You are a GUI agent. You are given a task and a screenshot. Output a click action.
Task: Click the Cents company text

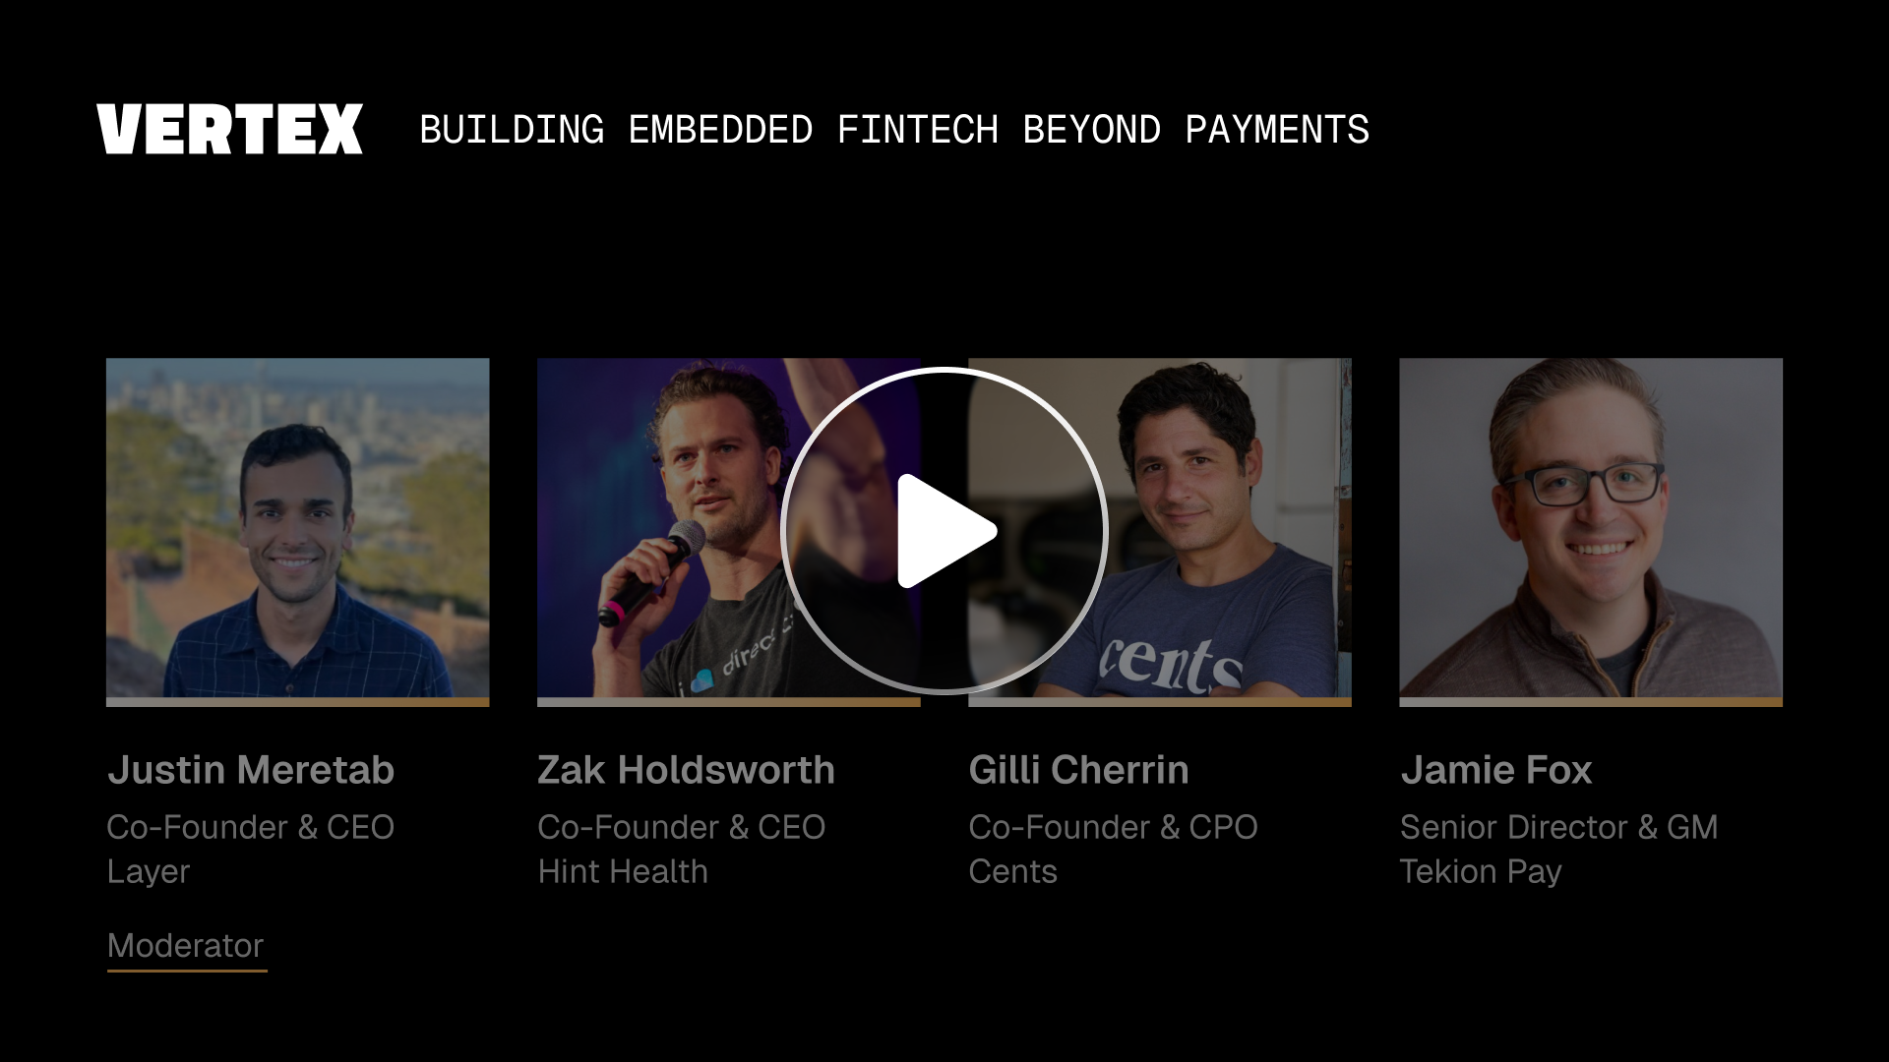tap(1012, 871)
